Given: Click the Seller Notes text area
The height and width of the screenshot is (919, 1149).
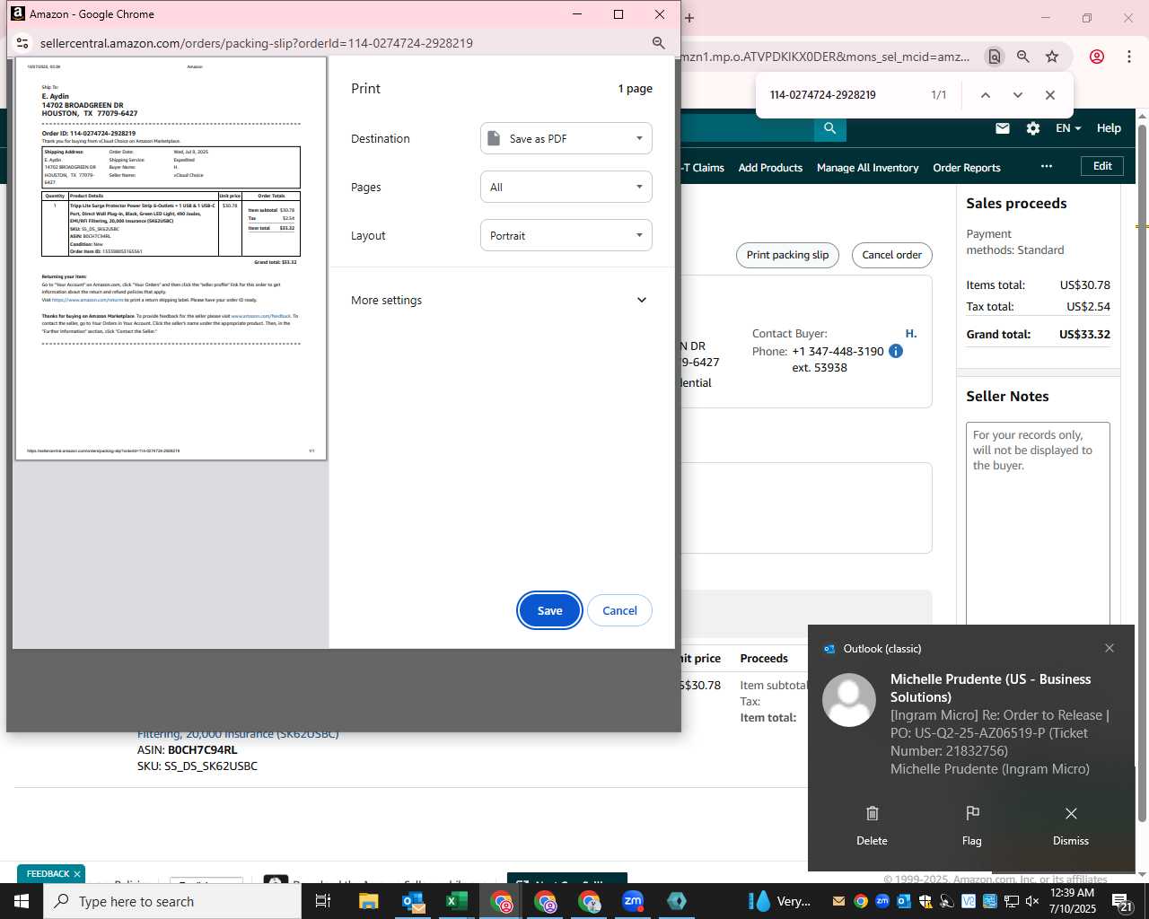Looking at the screenshot, I should coord(1038,522).
